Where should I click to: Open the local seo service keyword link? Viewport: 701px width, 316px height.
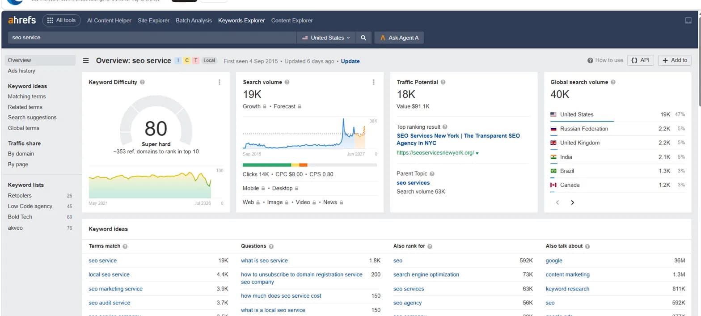(x=109, y=274)
